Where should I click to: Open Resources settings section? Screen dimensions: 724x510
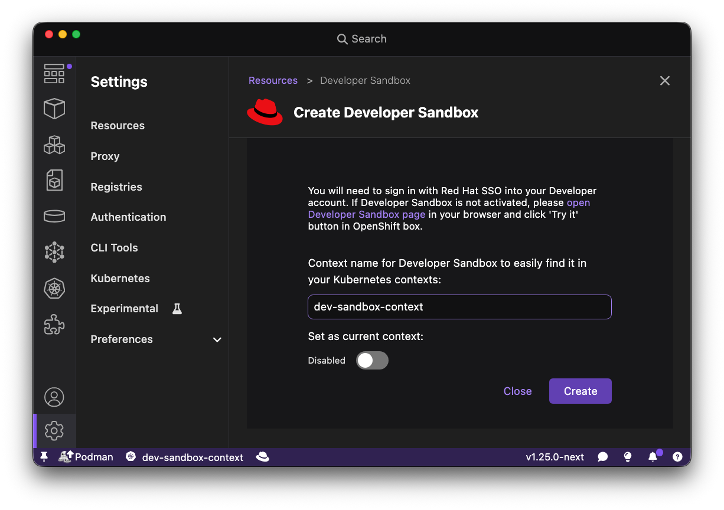118,126
